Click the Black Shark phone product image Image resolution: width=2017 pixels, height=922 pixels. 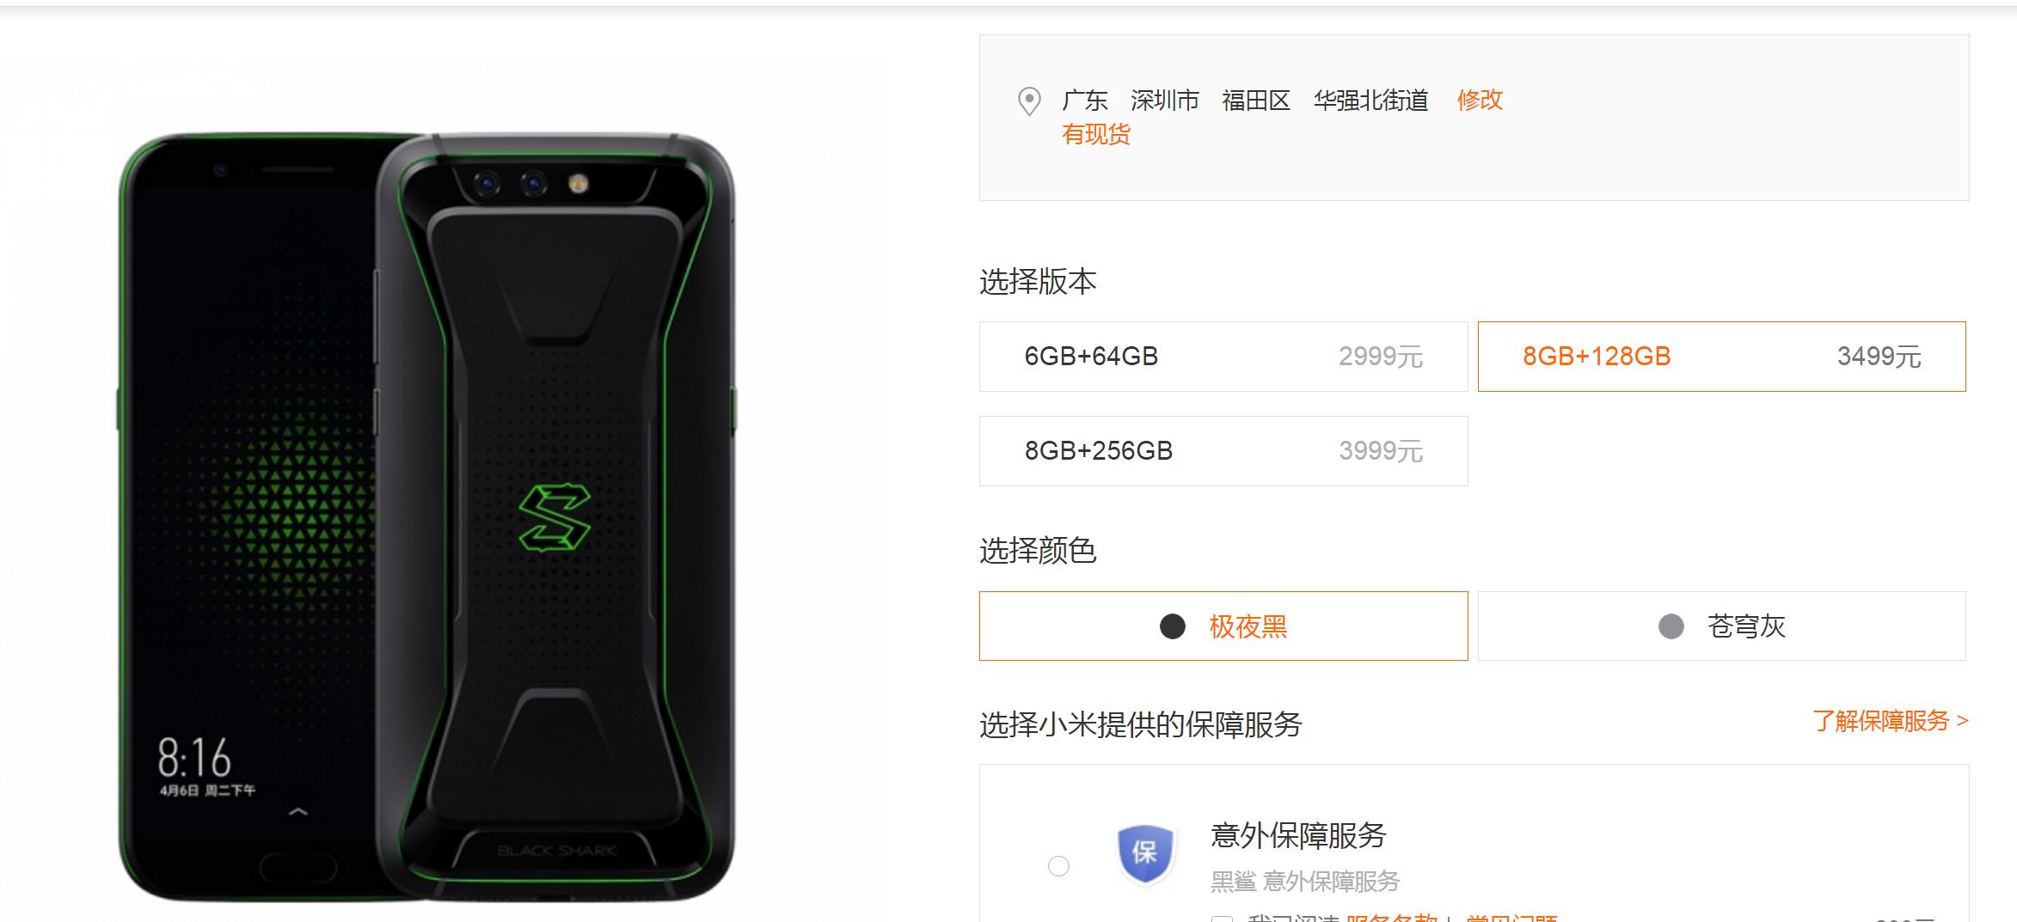point(427,517)
